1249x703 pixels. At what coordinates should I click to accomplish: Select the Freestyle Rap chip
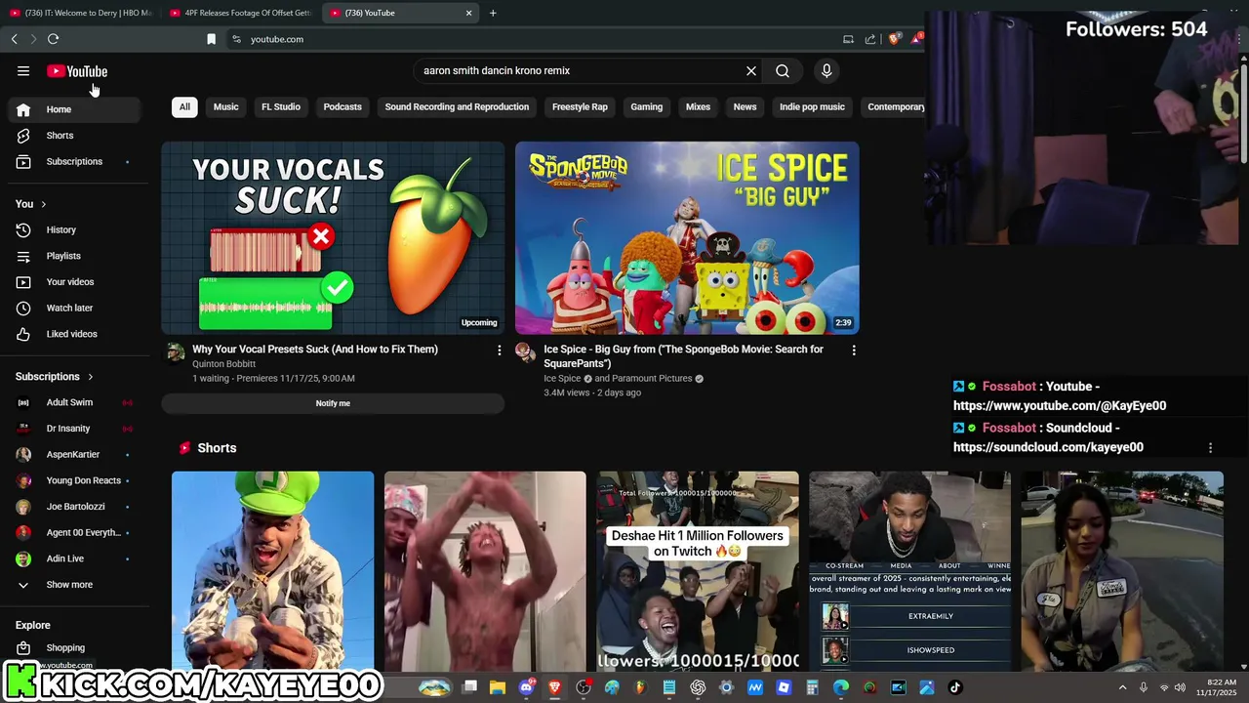pyautogui.click(x=580, y=106)
